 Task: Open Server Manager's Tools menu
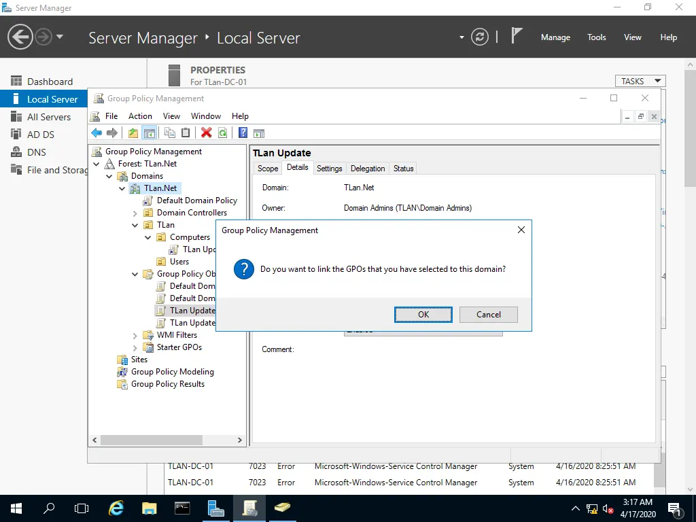596,37
